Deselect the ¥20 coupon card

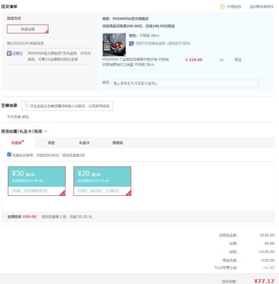[102, 181]
